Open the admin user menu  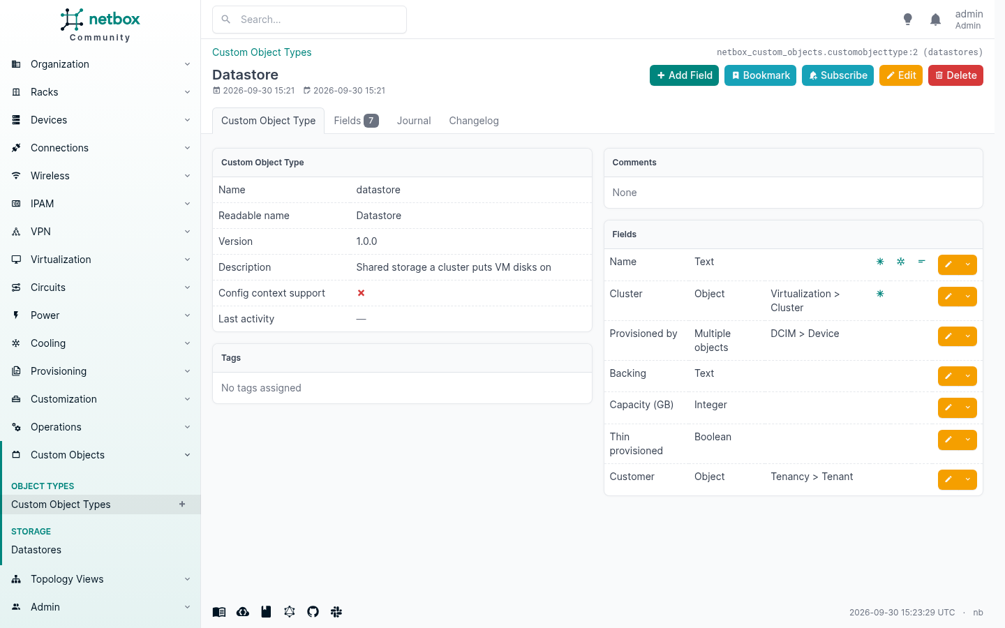tap(969, 20)
